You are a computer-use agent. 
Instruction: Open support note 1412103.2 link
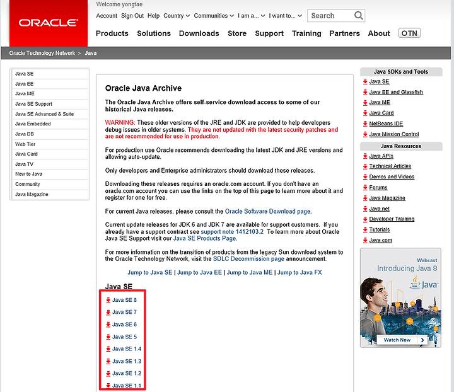tap(232, 232)
